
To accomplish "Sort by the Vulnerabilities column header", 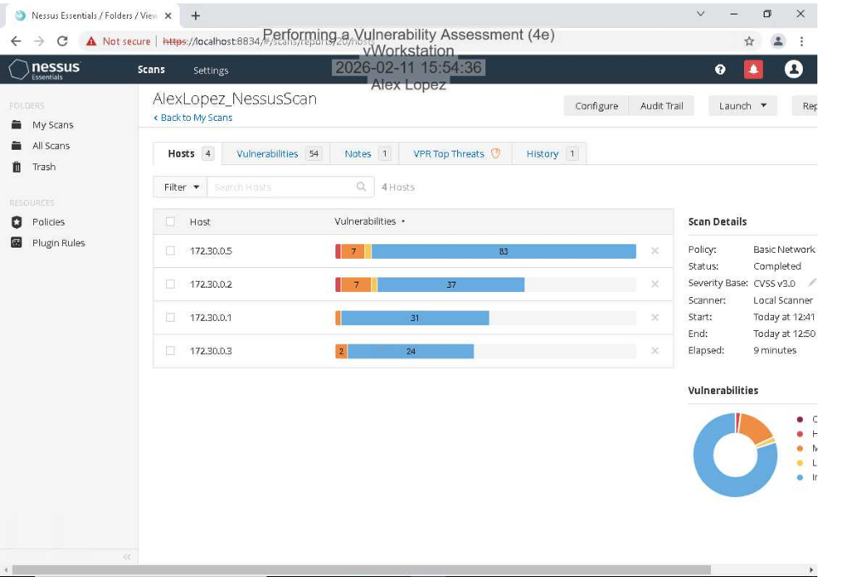I will coord(365,221).
